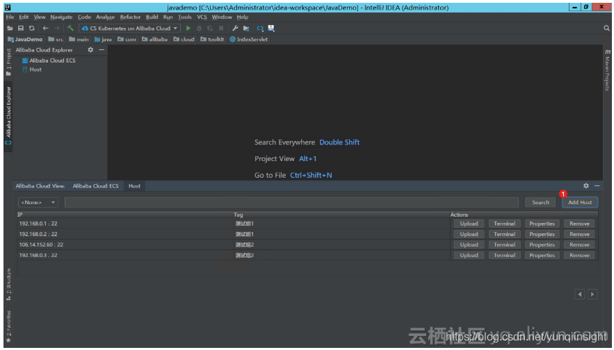
Task: Go to previous page of host list
Action: [580, 294]
